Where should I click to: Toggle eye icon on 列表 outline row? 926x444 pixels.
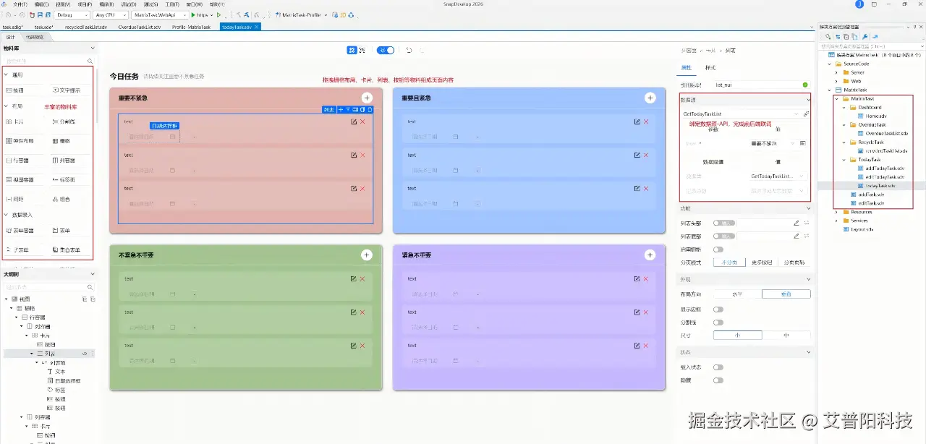[85, 354]
